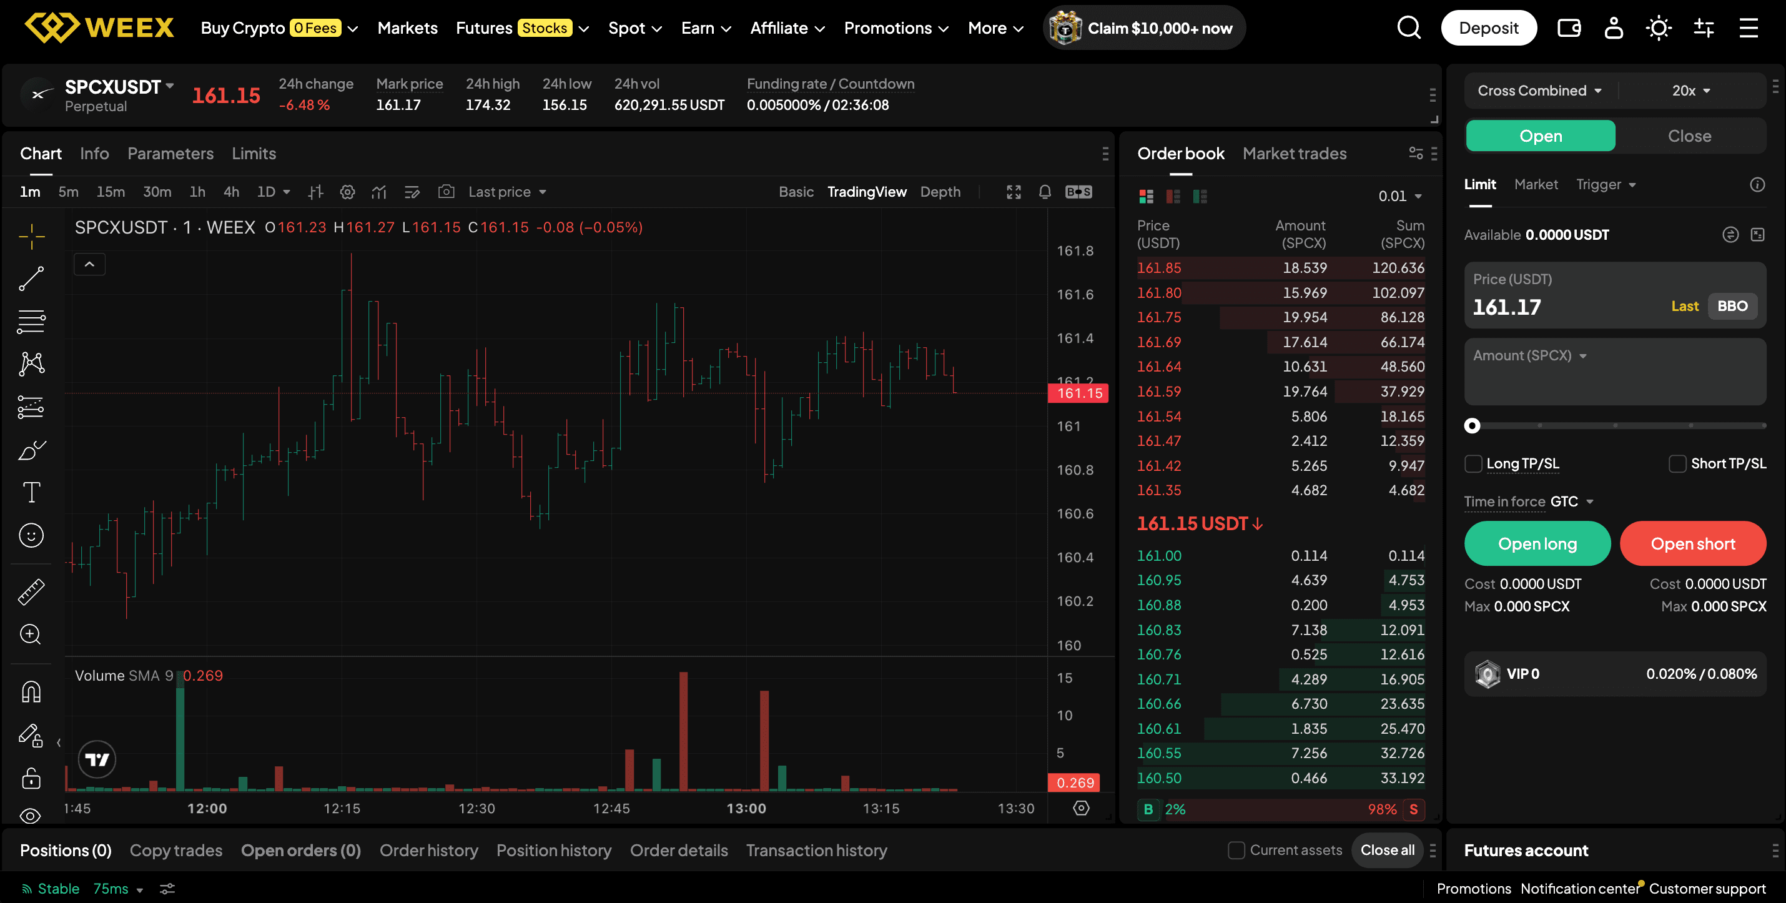
Task: Open the emoji icons tool
Action: (x=31, y=535)
